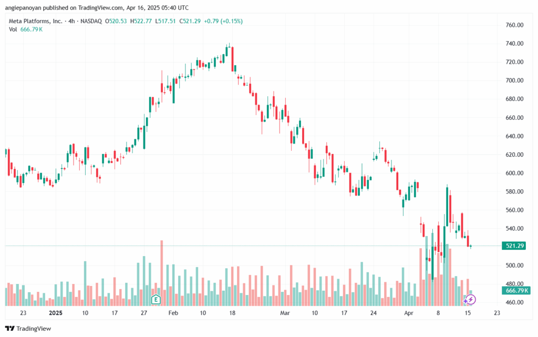Viewport: 538px width, 337px height.
Task: Click the 666.79K volume label on axis
Action: point(516,291)
